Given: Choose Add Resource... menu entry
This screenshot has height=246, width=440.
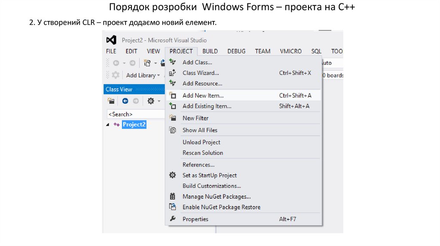Looking at the screenshot, I should 243,84.
